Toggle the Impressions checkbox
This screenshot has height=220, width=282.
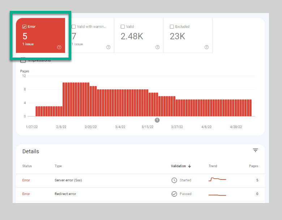point(23,60)
